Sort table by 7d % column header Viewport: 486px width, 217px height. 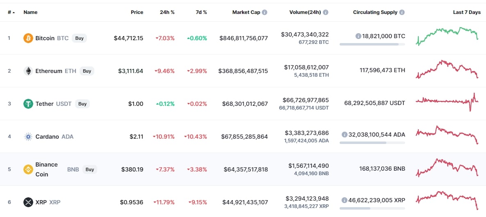(x=201, y=12)
